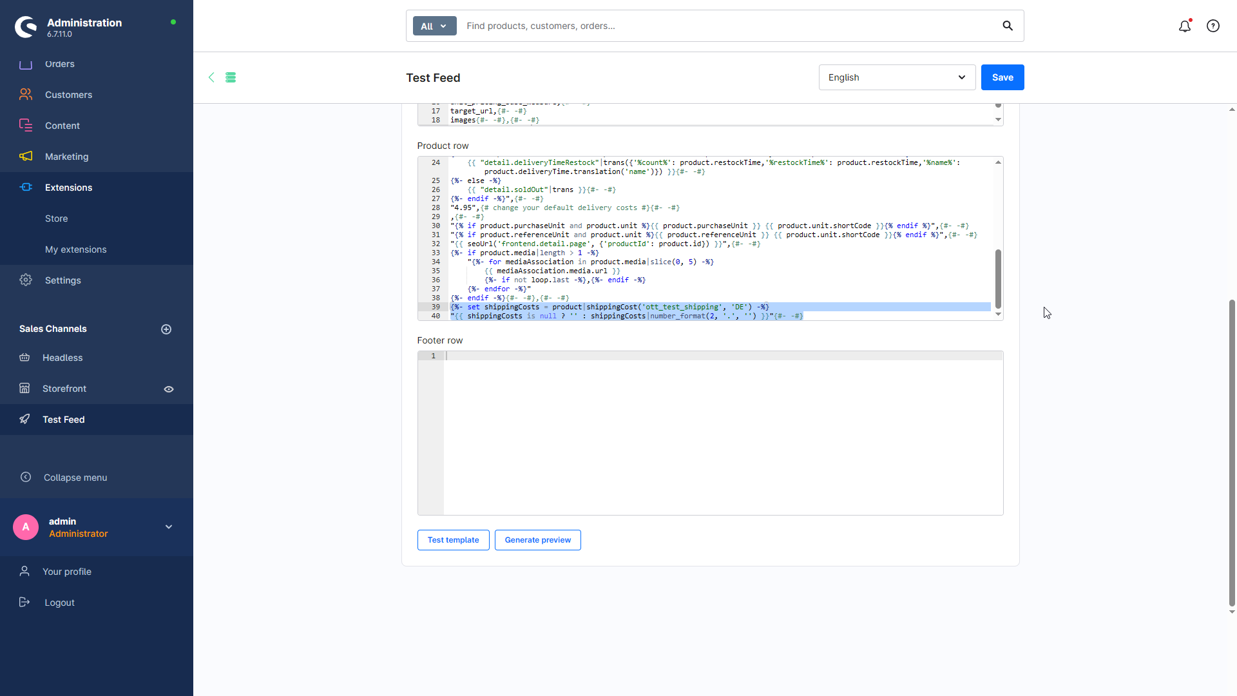
Task: Open the Your profile menu entry
Action: (67, 572)
